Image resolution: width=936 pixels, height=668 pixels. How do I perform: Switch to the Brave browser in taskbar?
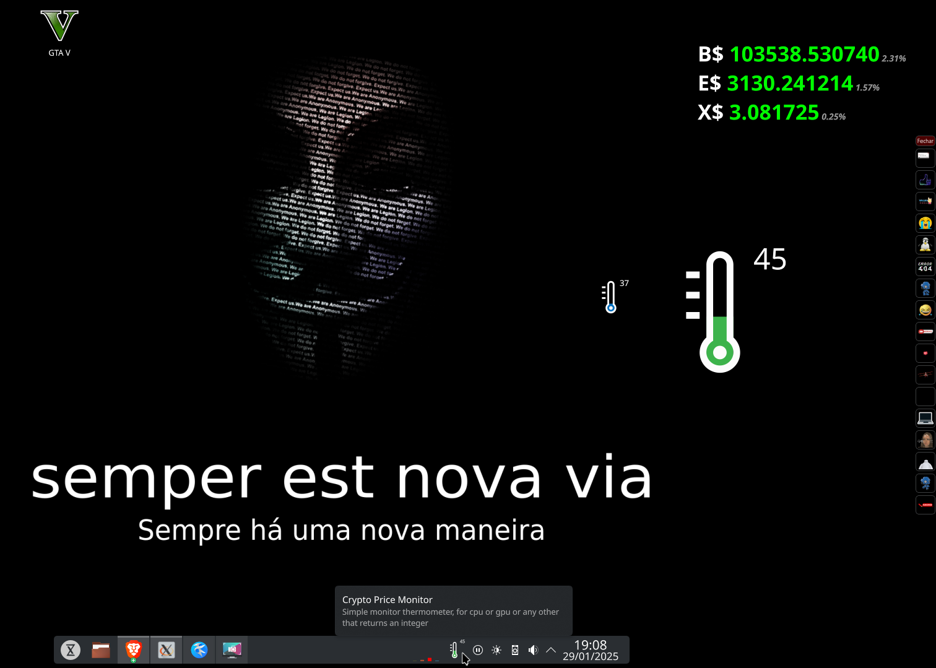134,650
